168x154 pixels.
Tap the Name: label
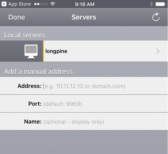33,122
